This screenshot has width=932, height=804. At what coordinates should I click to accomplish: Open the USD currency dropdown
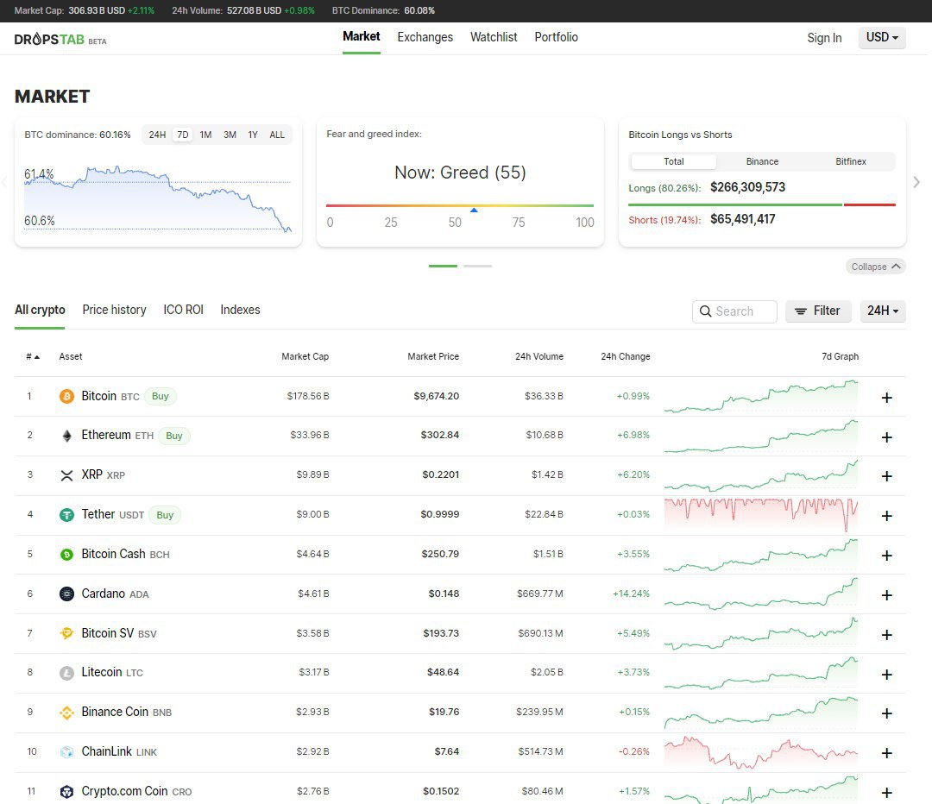(x=882, y=37)
